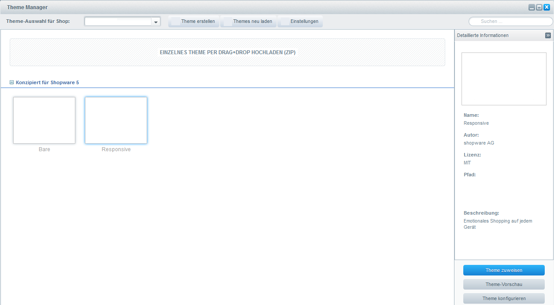Screen dimensions: 554x305
Task: Click the Theme zuweisen button
Action: (x=504, y=270)
